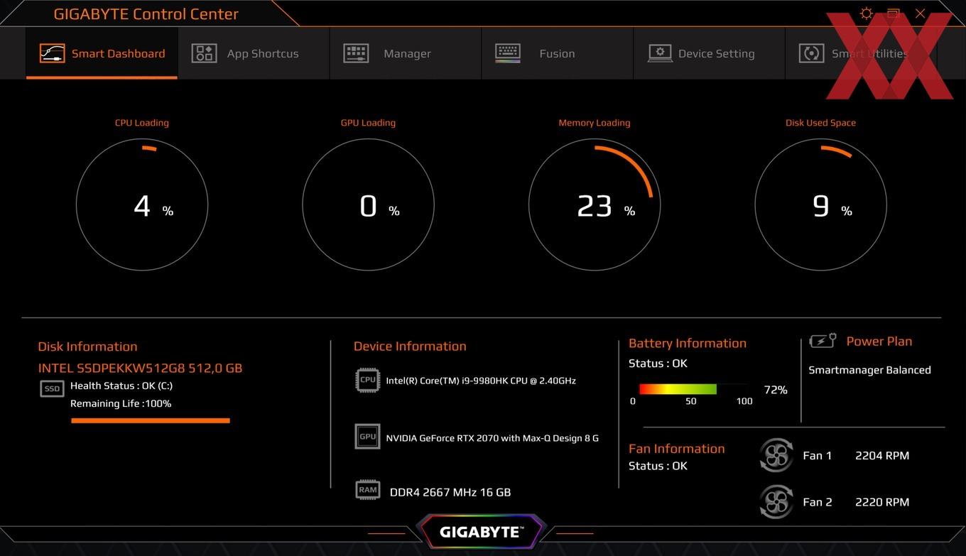Click the Power Plan battery icon
The width and height of the screenshot is (966, 556).
823,342
